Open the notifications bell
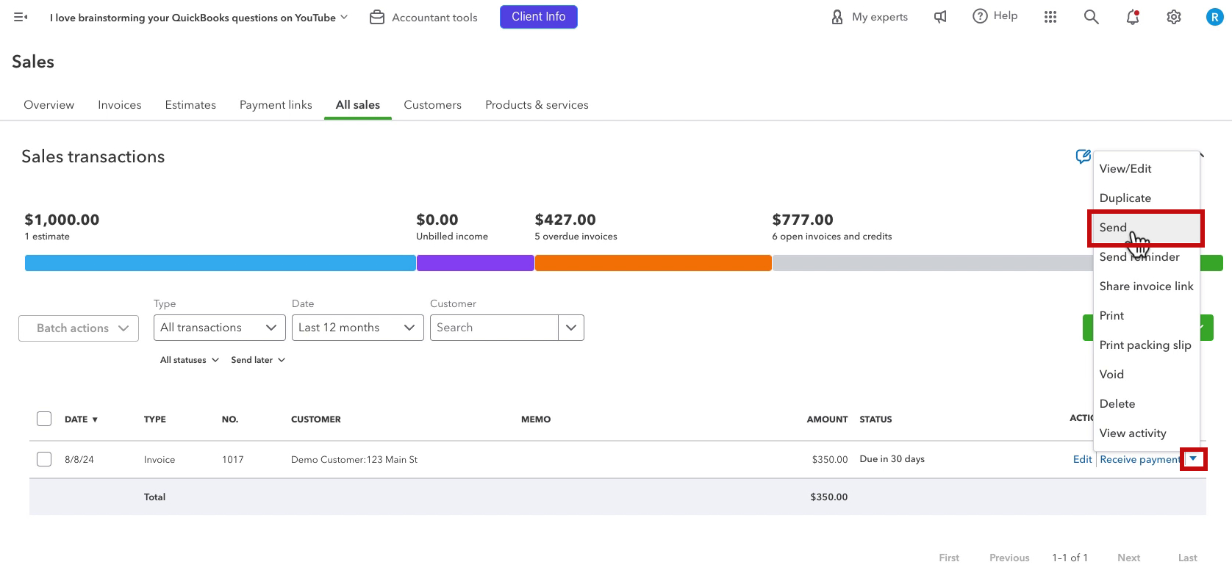Image resolution: width=1232 pixels, height=573 pixels. tap(1133, 17)
